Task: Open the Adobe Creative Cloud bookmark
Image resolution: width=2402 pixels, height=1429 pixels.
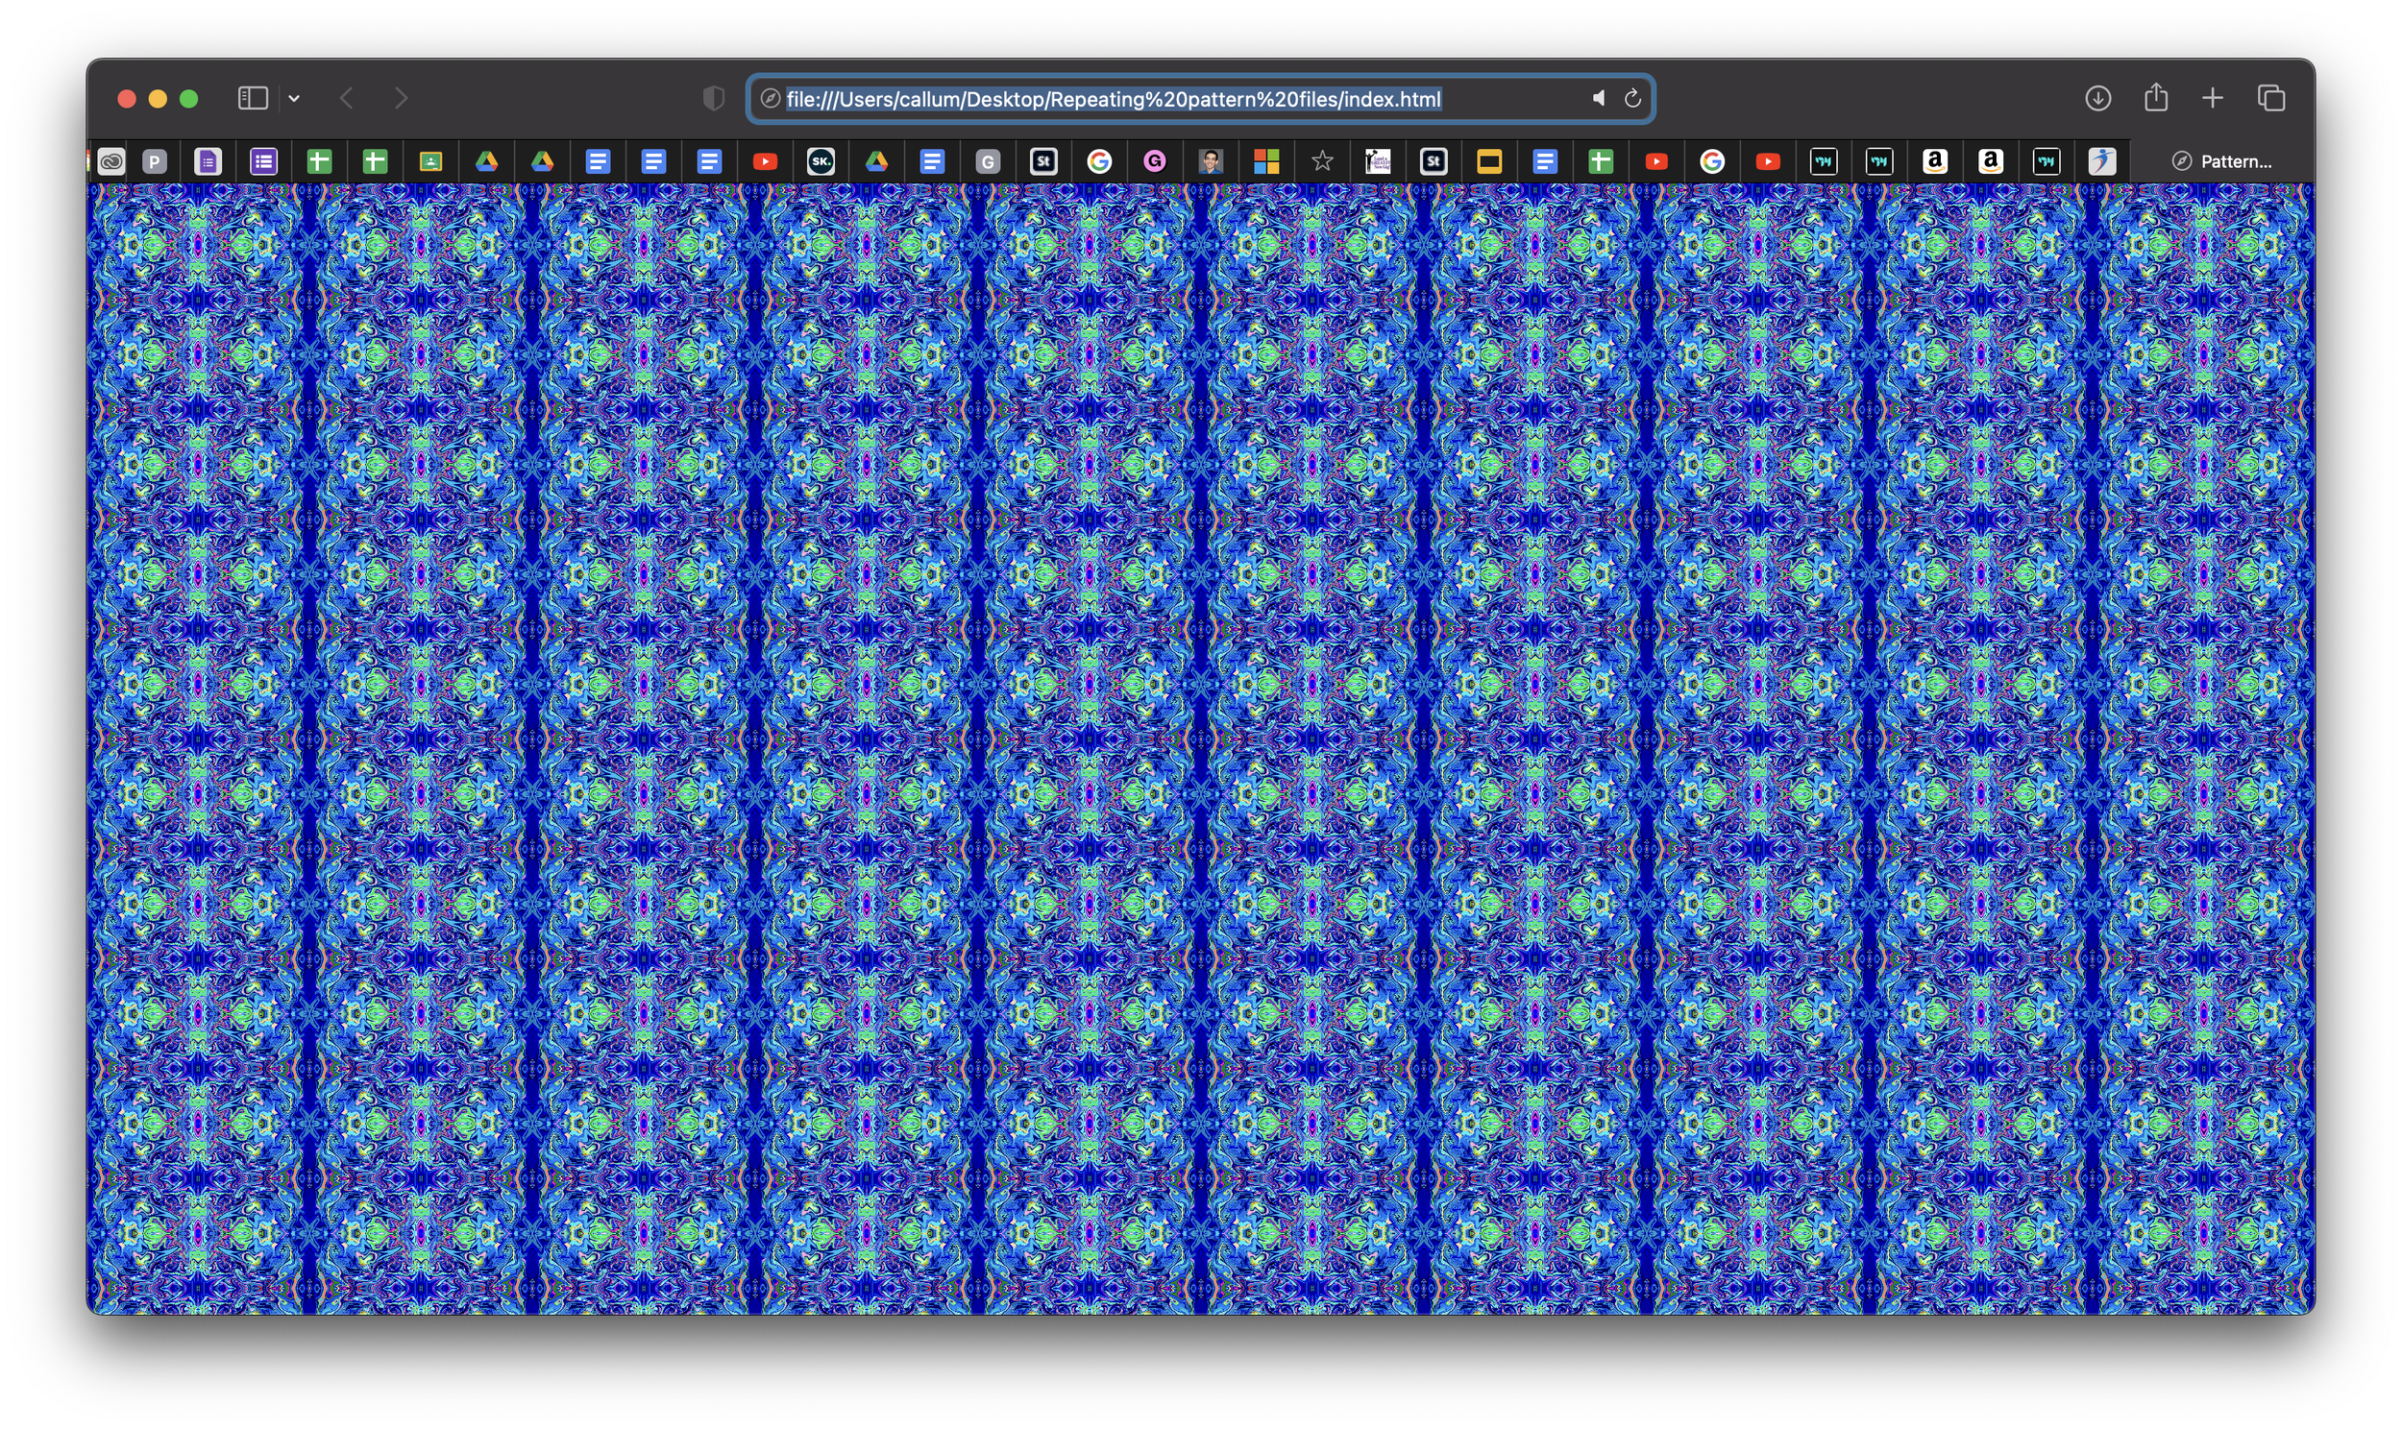Action: (x=110, y=160)
